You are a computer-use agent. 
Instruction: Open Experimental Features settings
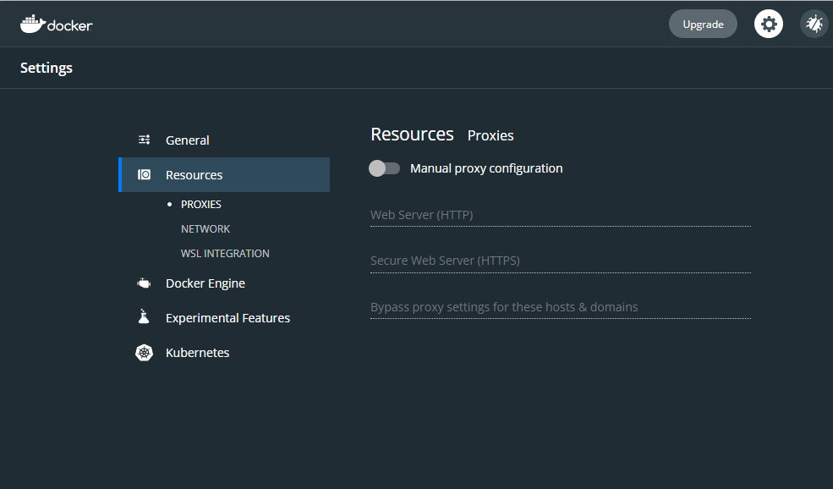click(x=223, y=318)
